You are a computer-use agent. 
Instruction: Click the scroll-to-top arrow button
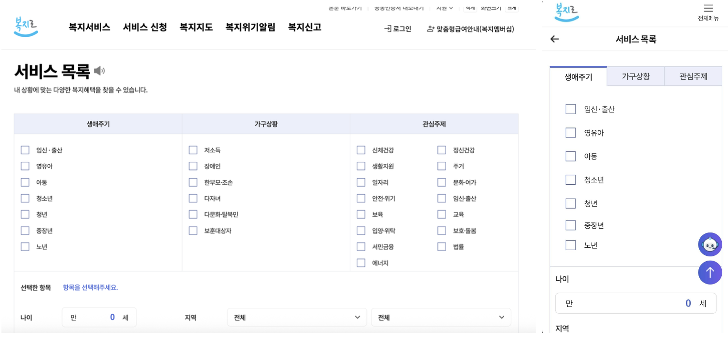pos(710,273)
